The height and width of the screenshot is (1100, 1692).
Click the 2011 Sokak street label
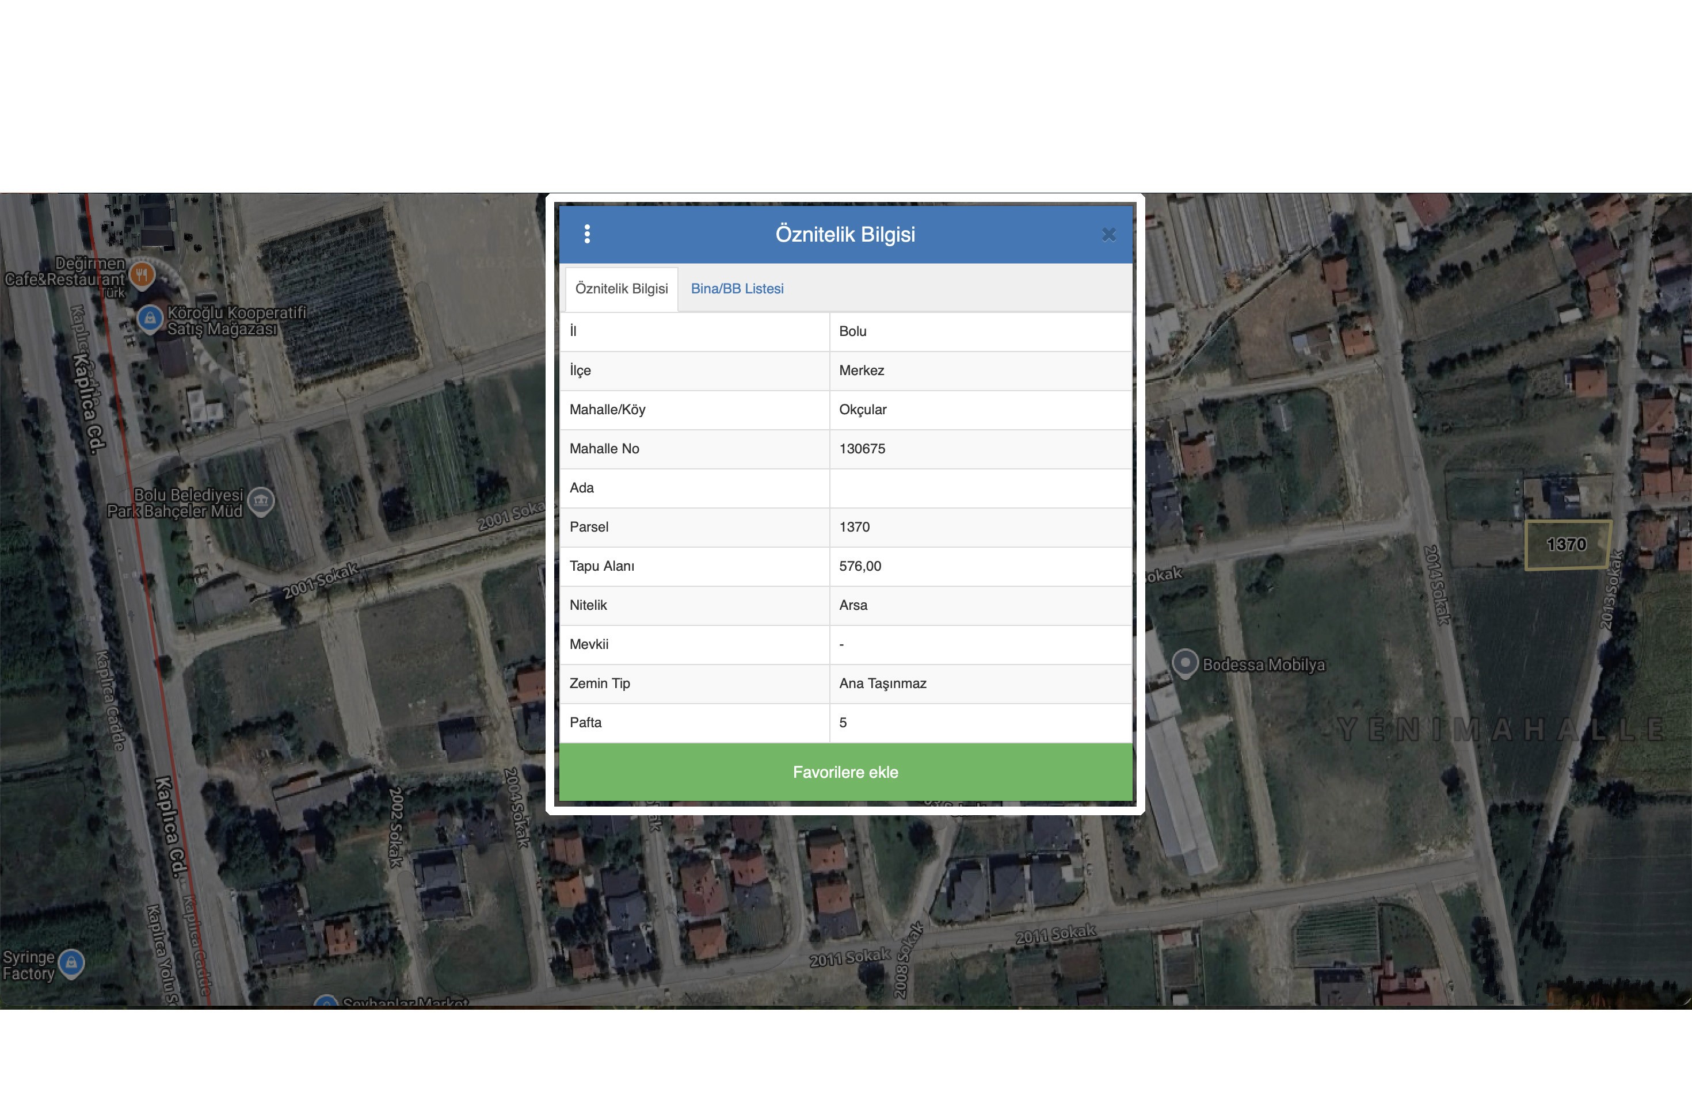point(1055,934)
